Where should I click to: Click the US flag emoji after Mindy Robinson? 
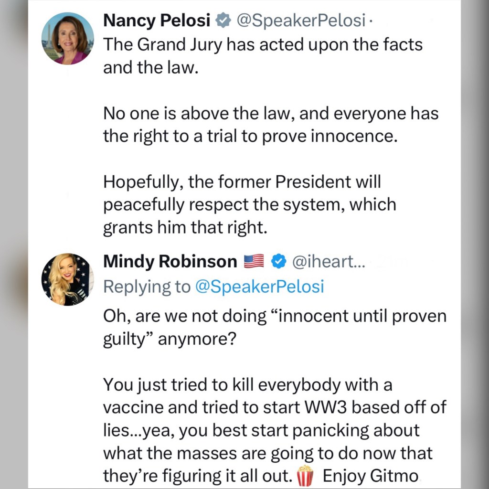coord(254,261)
